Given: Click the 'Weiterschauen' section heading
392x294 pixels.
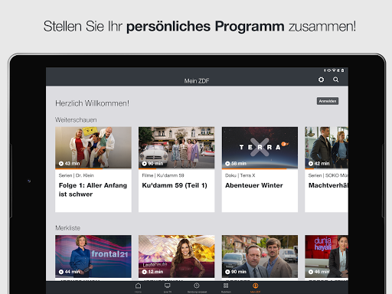Looking at the screenshot, I should (x=76, y=120).
